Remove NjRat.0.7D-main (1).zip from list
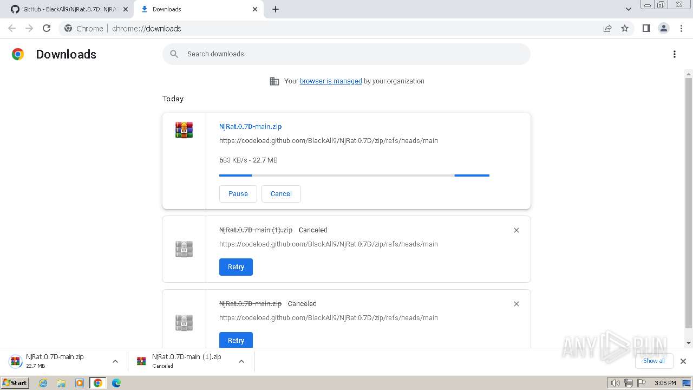The width and height of the screenshot is (693, 390). coord(516,230)
